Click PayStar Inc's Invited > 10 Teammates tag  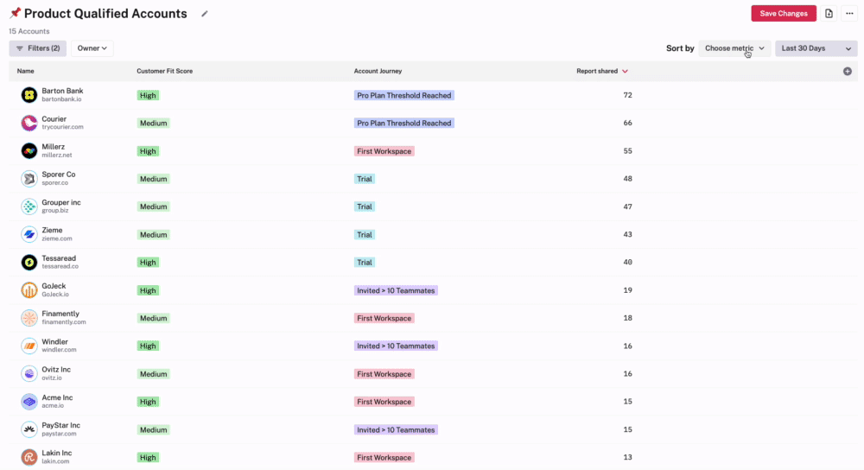396,429
